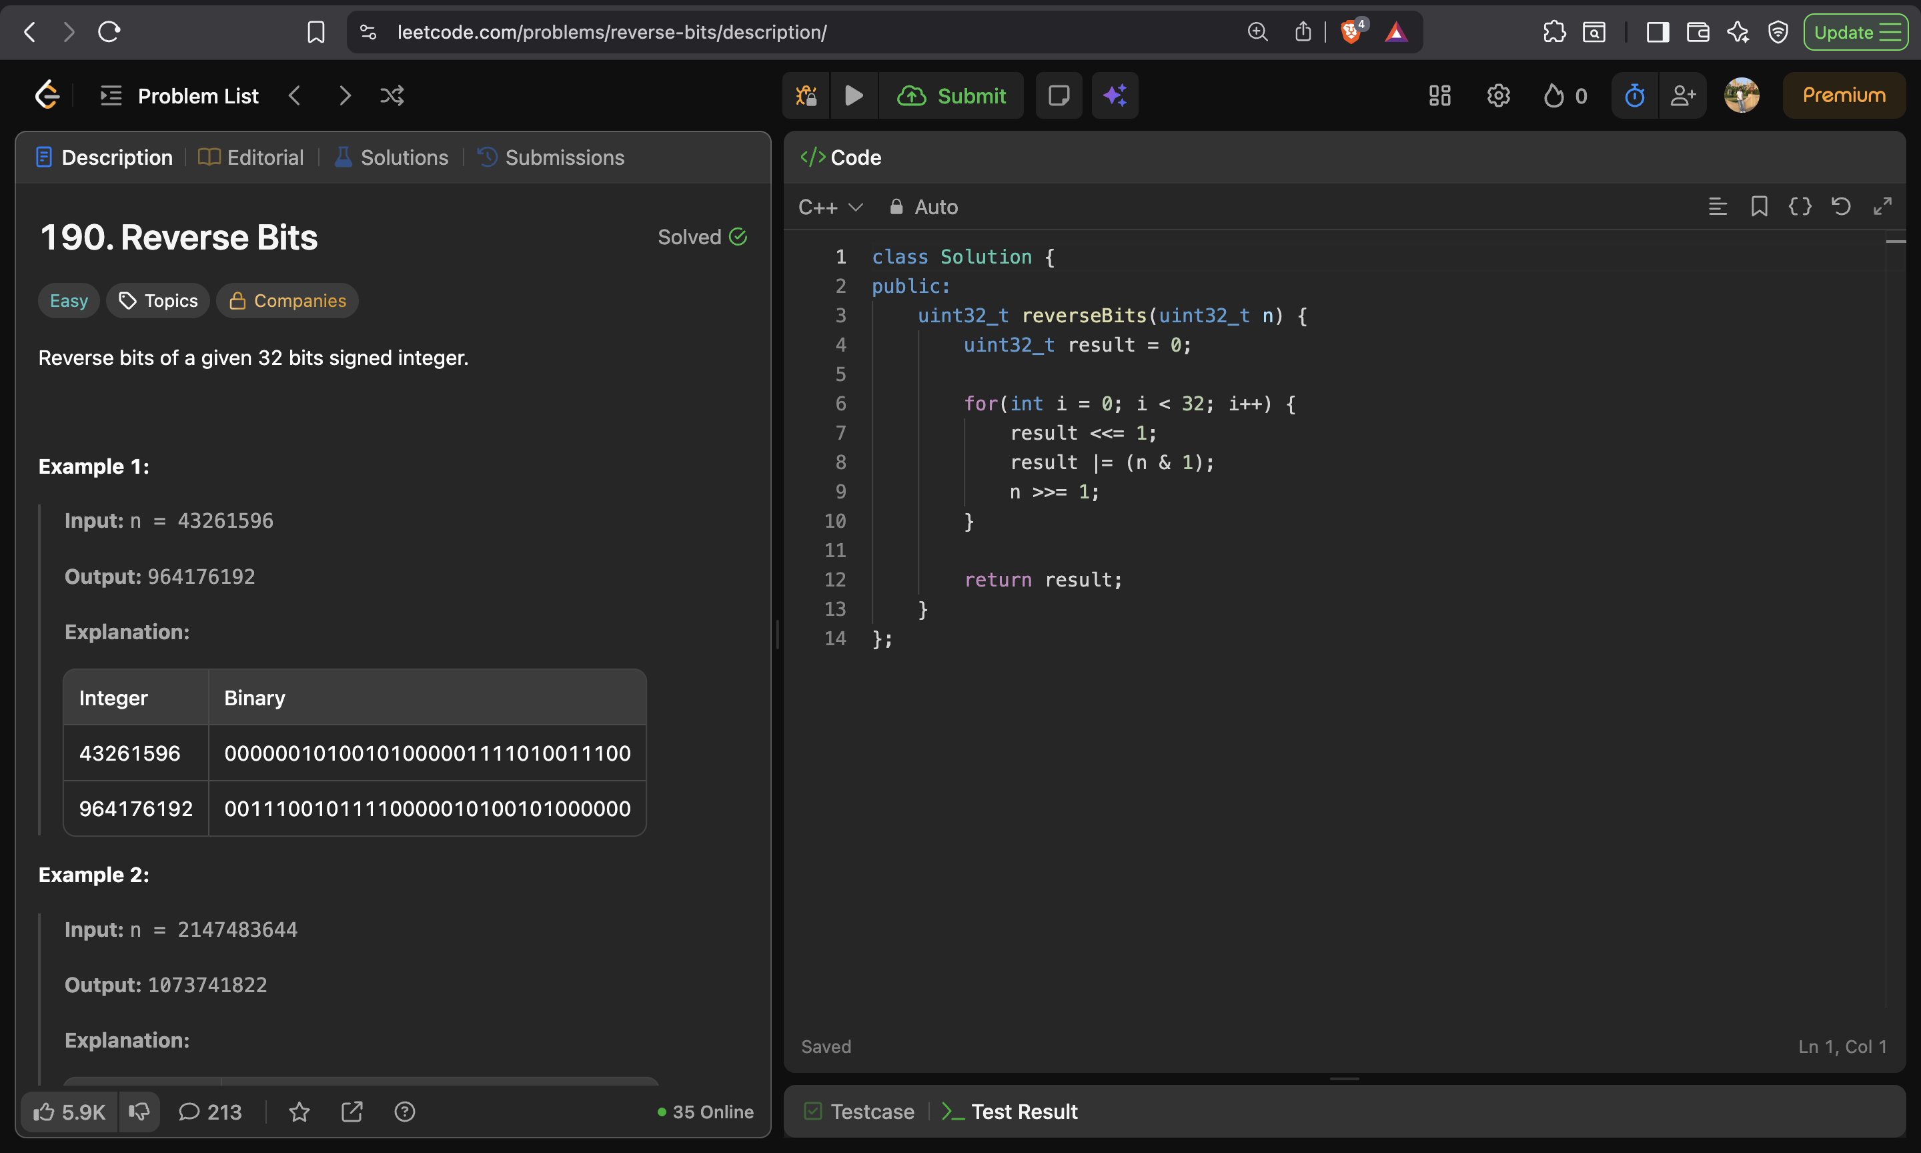Open the Problem List panel
Viewport: 1921px width, 1153px height.
[x=180, y=96]
